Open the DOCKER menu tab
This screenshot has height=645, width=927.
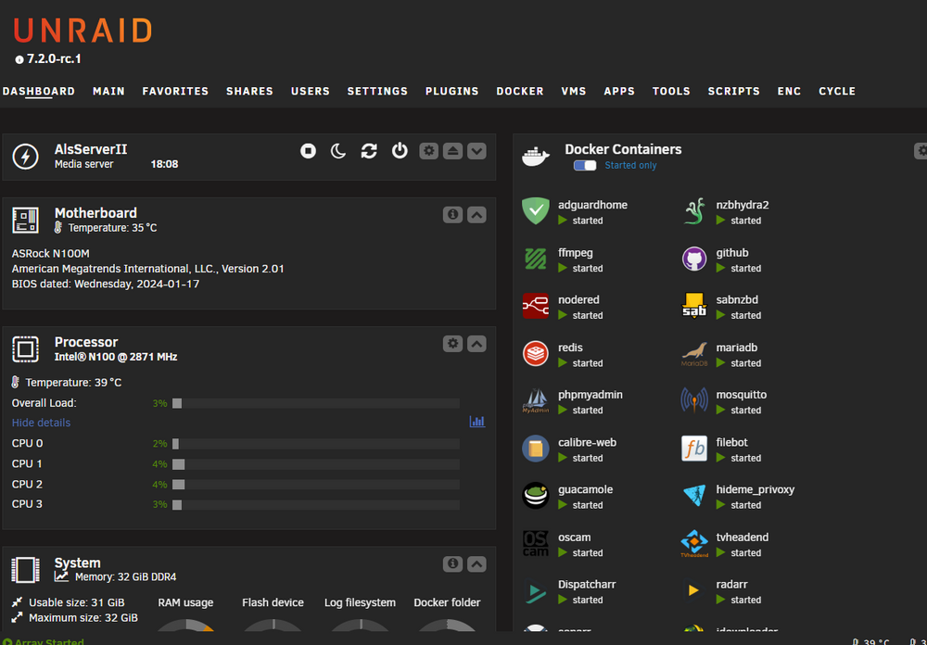(x=520, y=91)
